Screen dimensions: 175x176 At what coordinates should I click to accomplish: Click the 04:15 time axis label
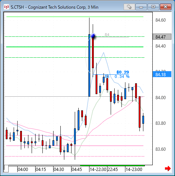[x=41, y=170]
